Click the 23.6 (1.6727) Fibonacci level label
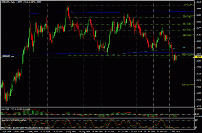Image resolution: width=202 pixels, height=133 pixels. [188, 16]
